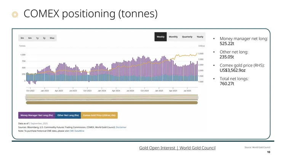Viewport: 282px width, 158px height.
Task: Open the Quarterly frequency tab
Action: [187, 37]
